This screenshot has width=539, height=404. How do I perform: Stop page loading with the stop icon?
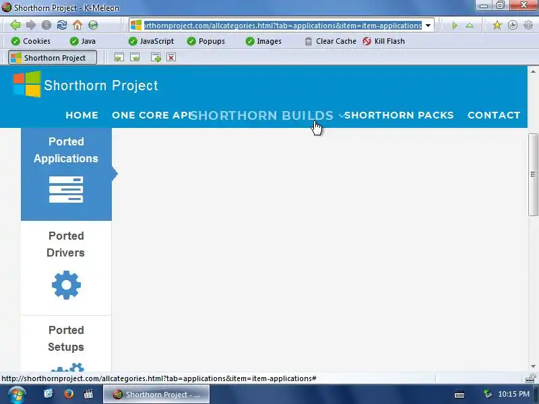coord(46,25)
